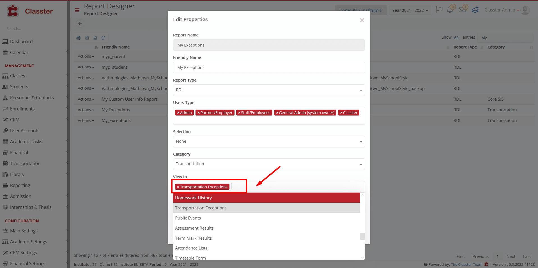The width and height of the screenshot is (538, 268).
Task: Remove General Admin (system owner) tag
Action: click(277, 113)
